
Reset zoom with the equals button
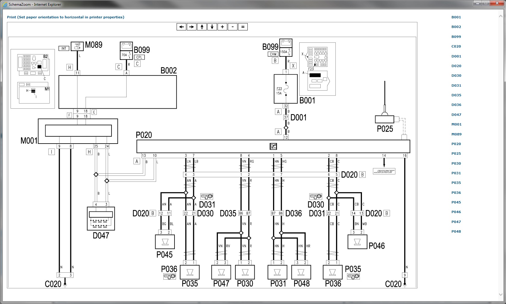tap(243, 27)
